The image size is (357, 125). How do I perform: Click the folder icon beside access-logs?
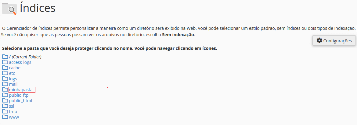5,62
